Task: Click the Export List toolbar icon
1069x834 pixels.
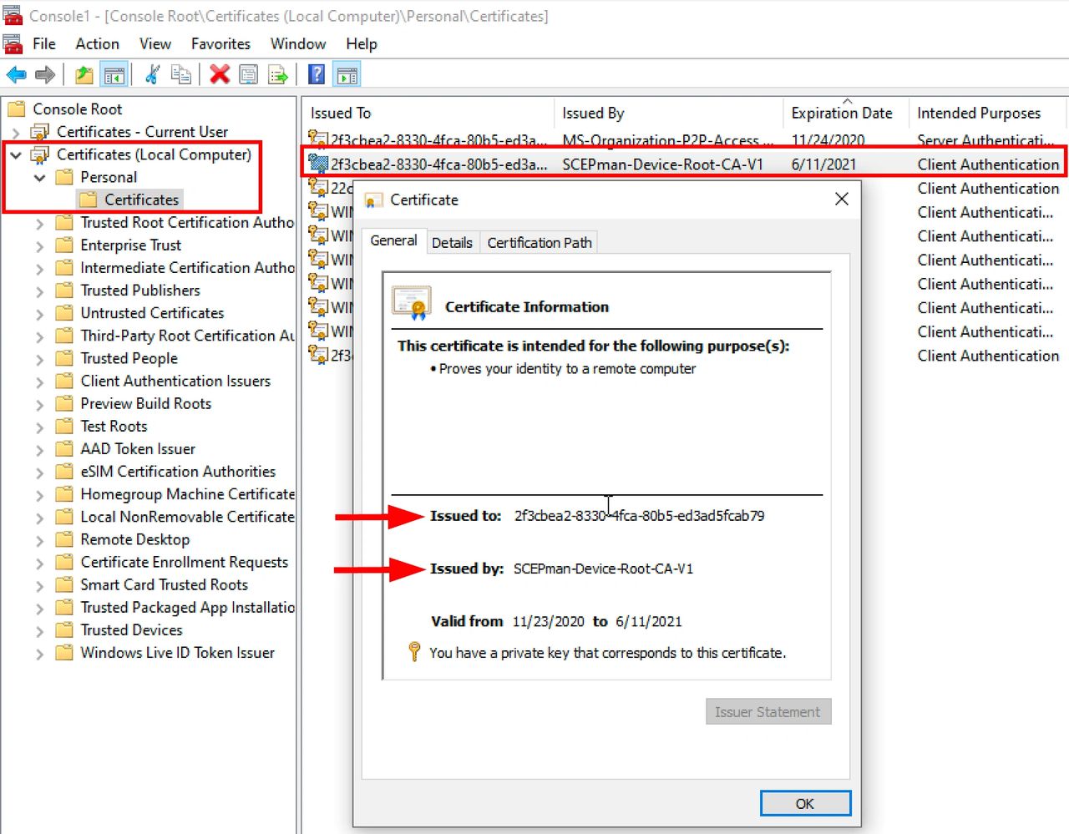Action: click(x=277, y=75)
